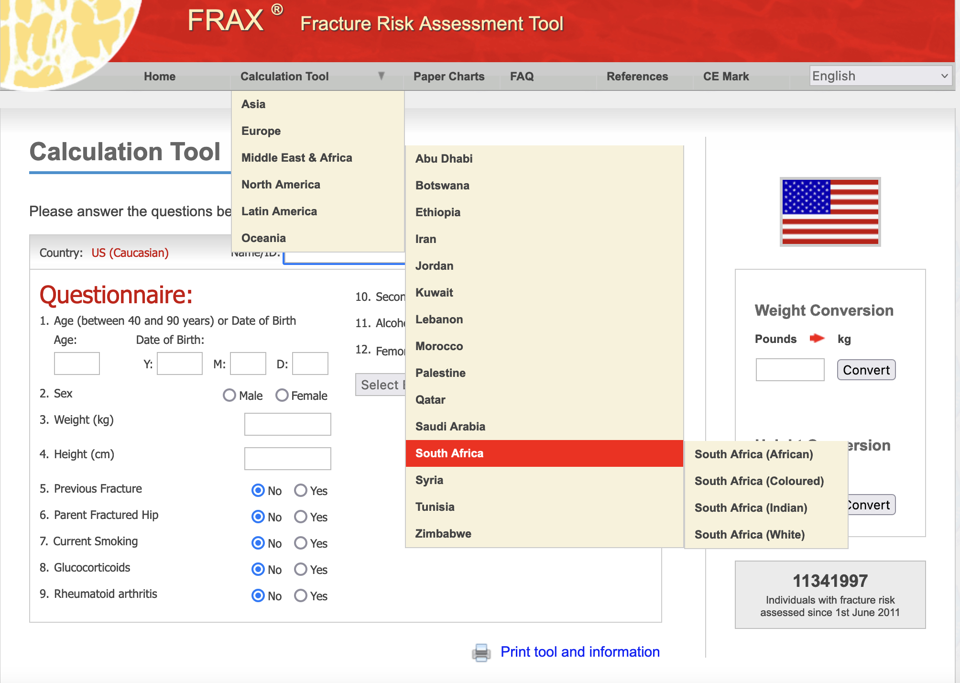Select Syria from country list

545,480
